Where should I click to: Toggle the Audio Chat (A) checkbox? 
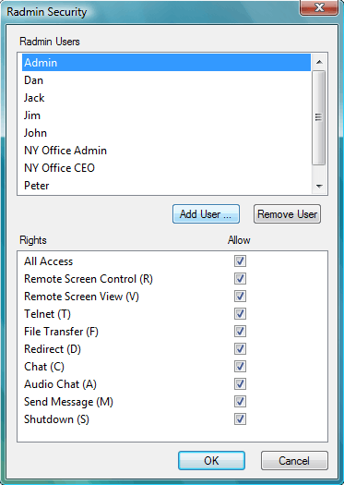[240, 384]
